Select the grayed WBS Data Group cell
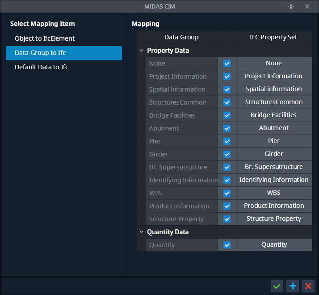Screen dimensions: 319x295 tap(182, 193)
